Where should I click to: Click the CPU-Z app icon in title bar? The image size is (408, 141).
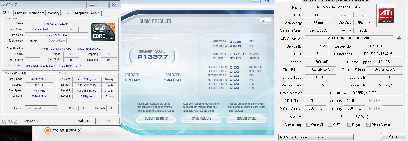[3, 5]
